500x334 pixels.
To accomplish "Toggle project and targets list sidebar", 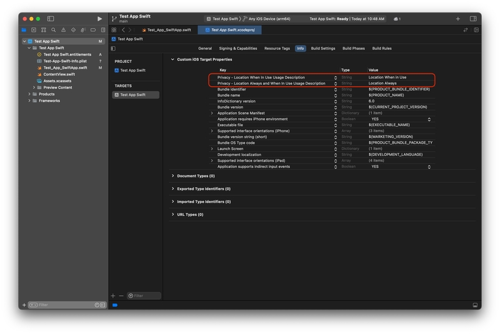I will pos(113,48).
